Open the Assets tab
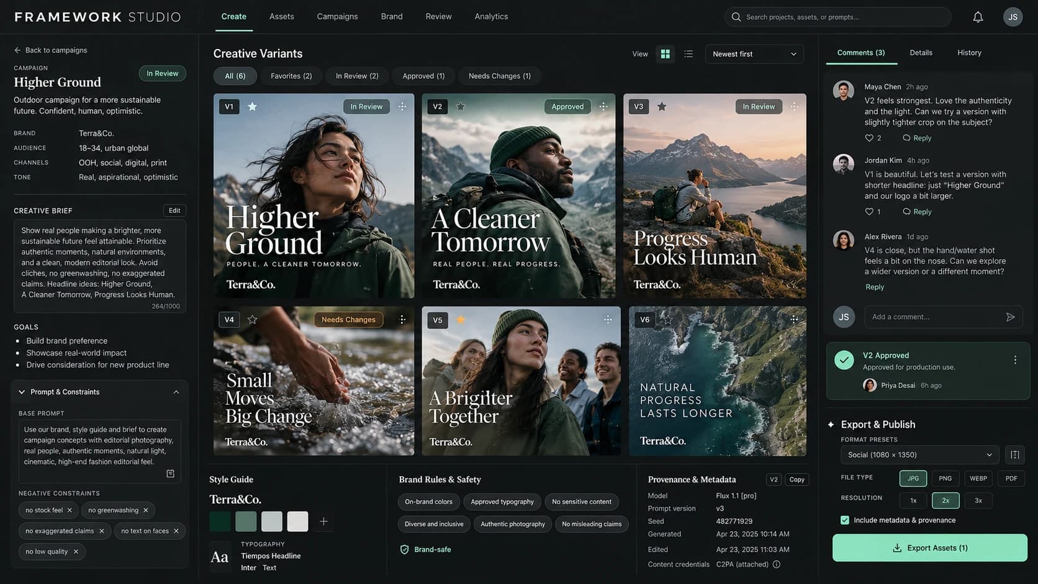The height and width of the screenshot is (584, 1038). [x=281, y=17]
